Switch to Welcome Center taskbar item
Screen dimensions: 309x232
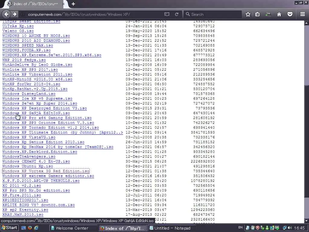click(73, 228)
